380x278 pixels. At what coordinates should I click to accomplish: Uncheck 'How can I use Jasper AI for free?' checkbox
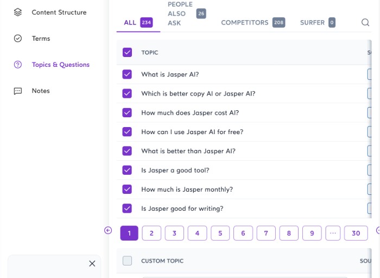[127, 131]
